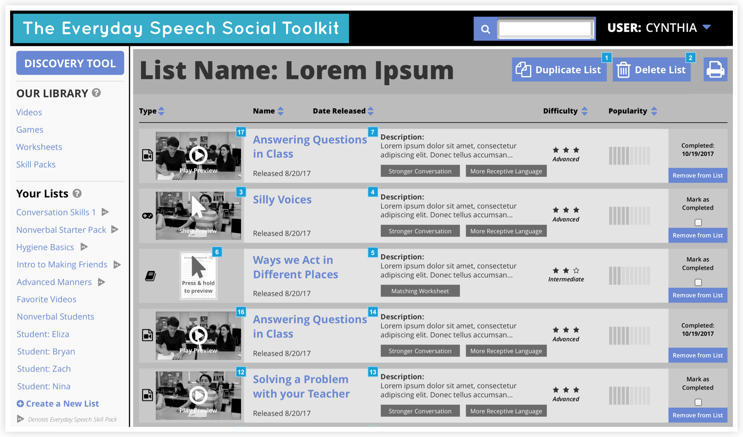Click skill pack flag next to Nonverbal Starter Pack
Viewport: 743px width, 437px height.
[x=115, y=229]
